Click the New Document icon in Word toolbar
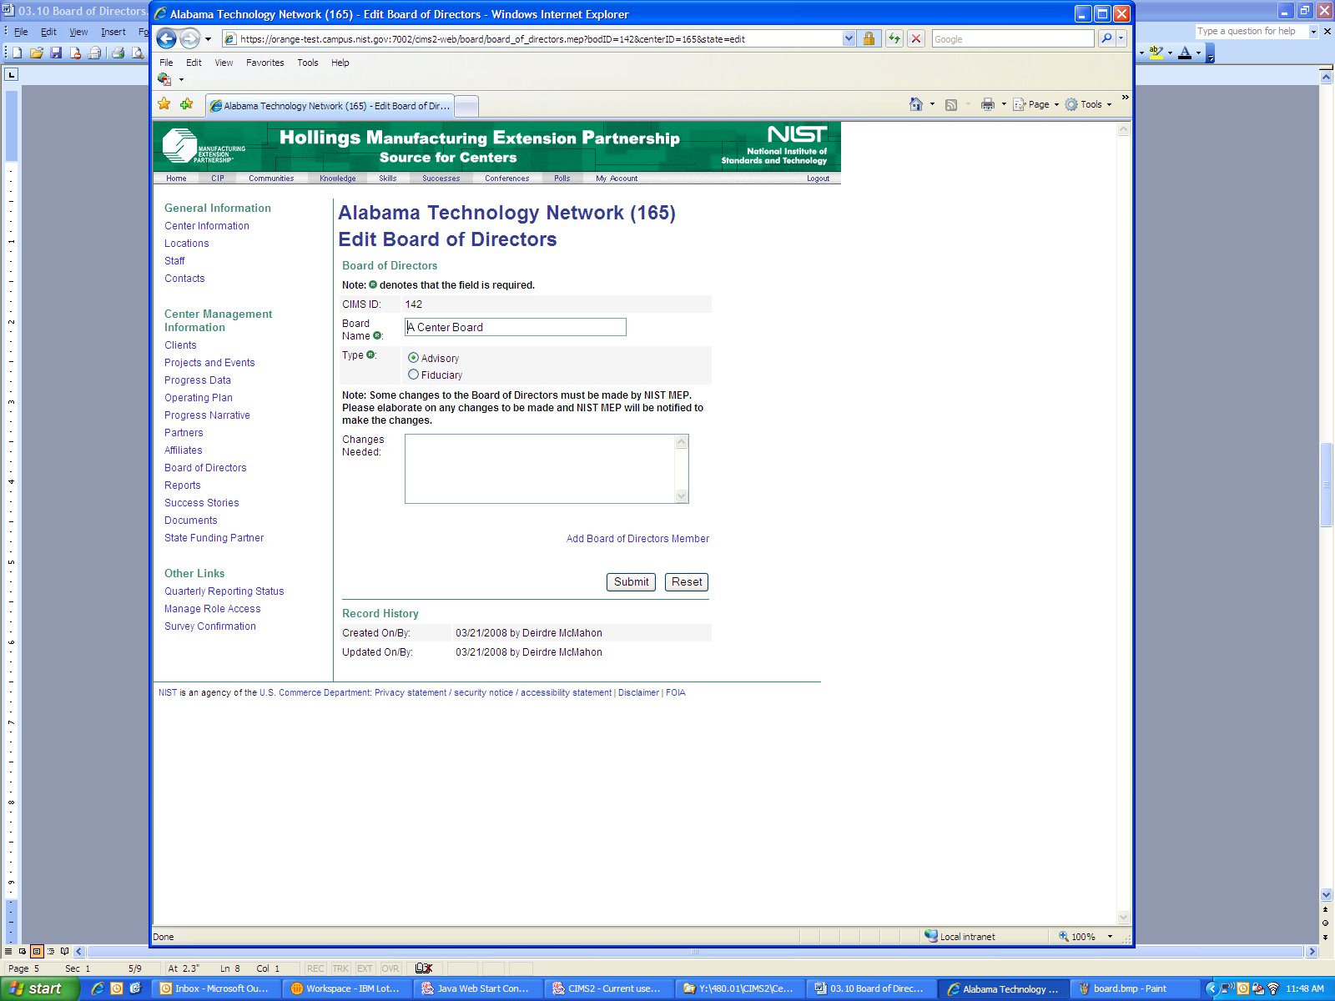The image size is (1335, 1001). tap(17, 53)
